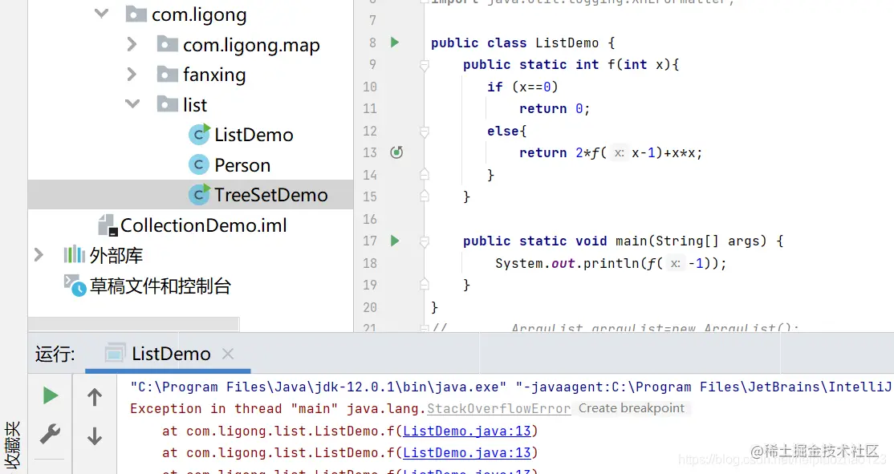Screen dimensions: 894x474
Task: Click Create breakpoint hint
Action: click(x=631, y=408)
